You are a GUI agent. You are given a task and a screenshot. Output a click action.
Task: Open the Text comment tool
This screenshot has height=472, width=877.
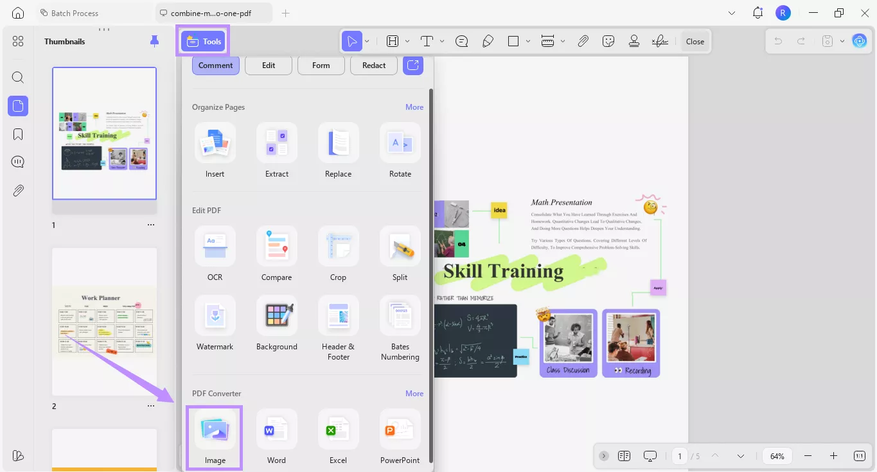(x=426, y=40)
